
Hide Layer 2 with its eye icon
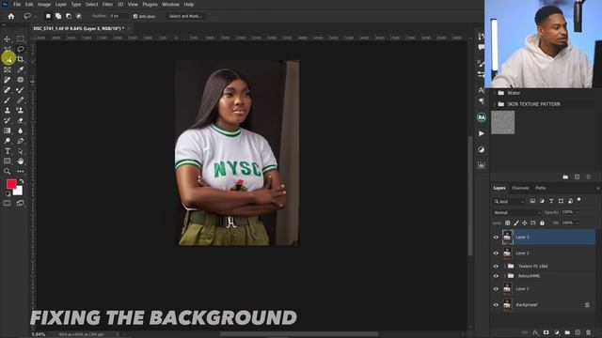496,253
